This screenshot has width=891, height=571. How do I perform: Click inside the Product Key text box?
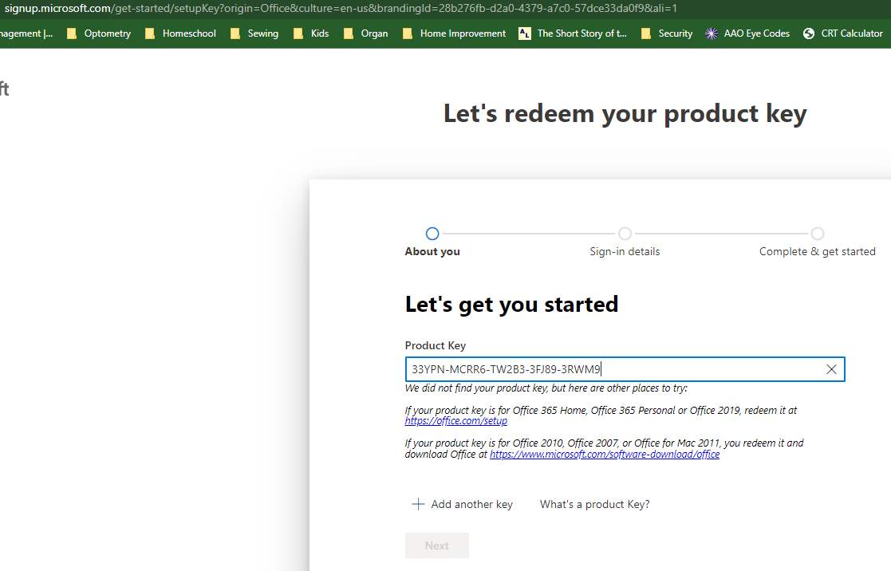(614, 369)
